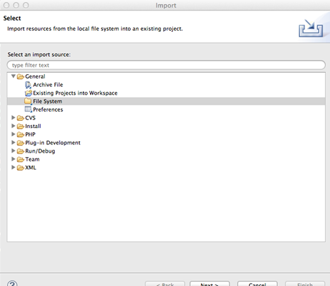
Task: Click the PHP folder icon
Action: [20, 135]
